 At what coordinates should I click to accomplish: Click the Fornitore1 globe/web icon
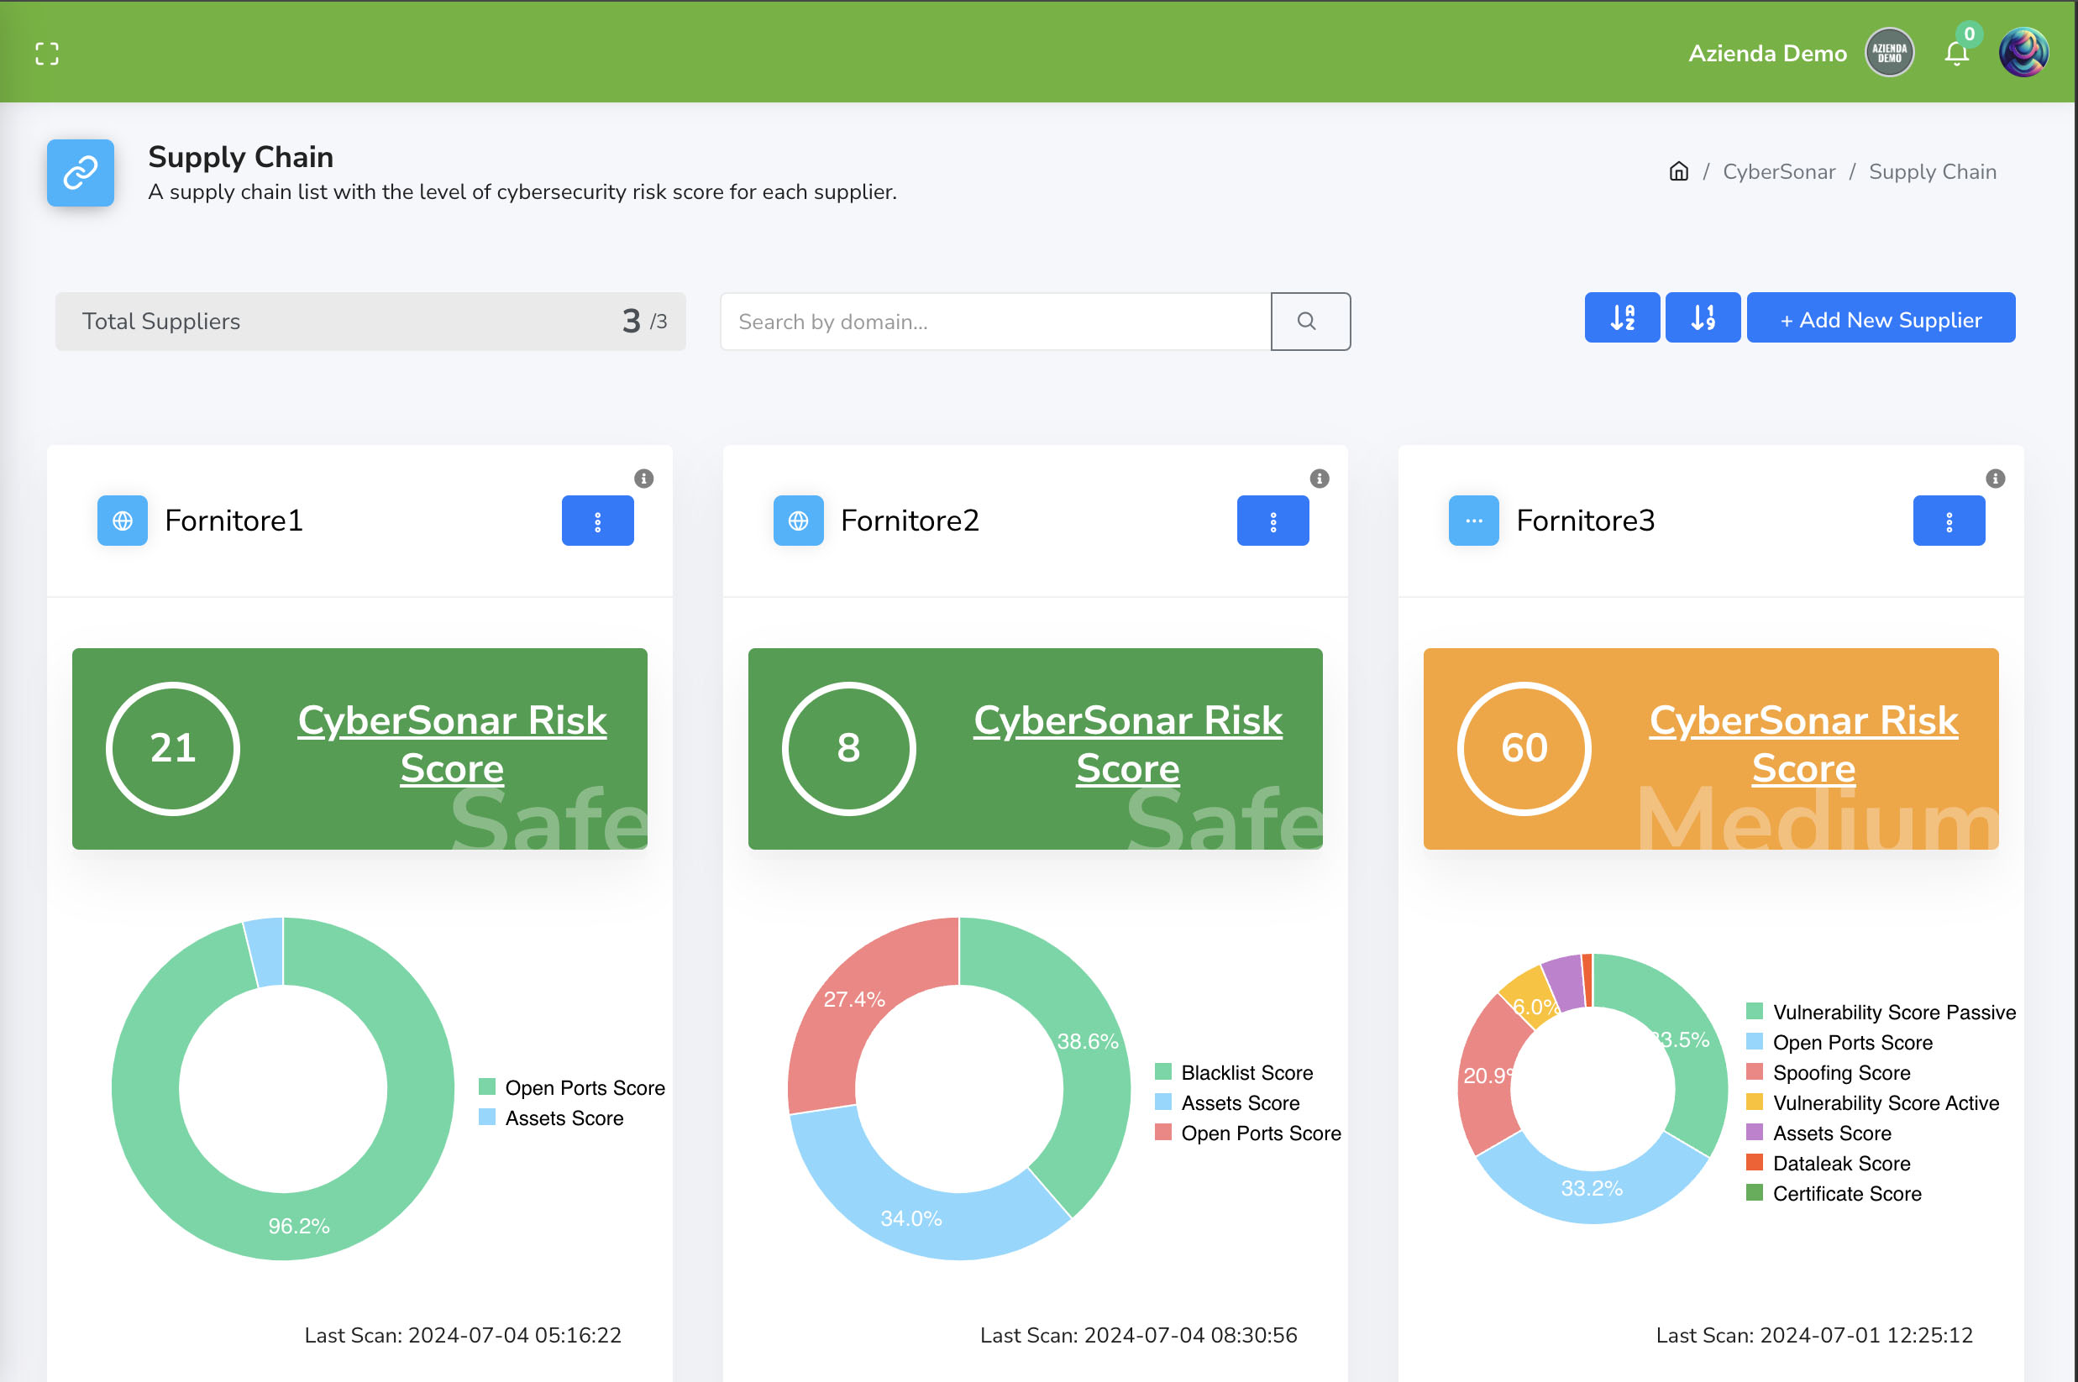click(x=122, y=520)
